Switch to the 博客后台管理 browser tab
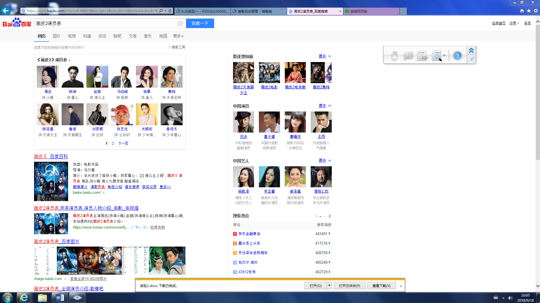 coord(259,11)
